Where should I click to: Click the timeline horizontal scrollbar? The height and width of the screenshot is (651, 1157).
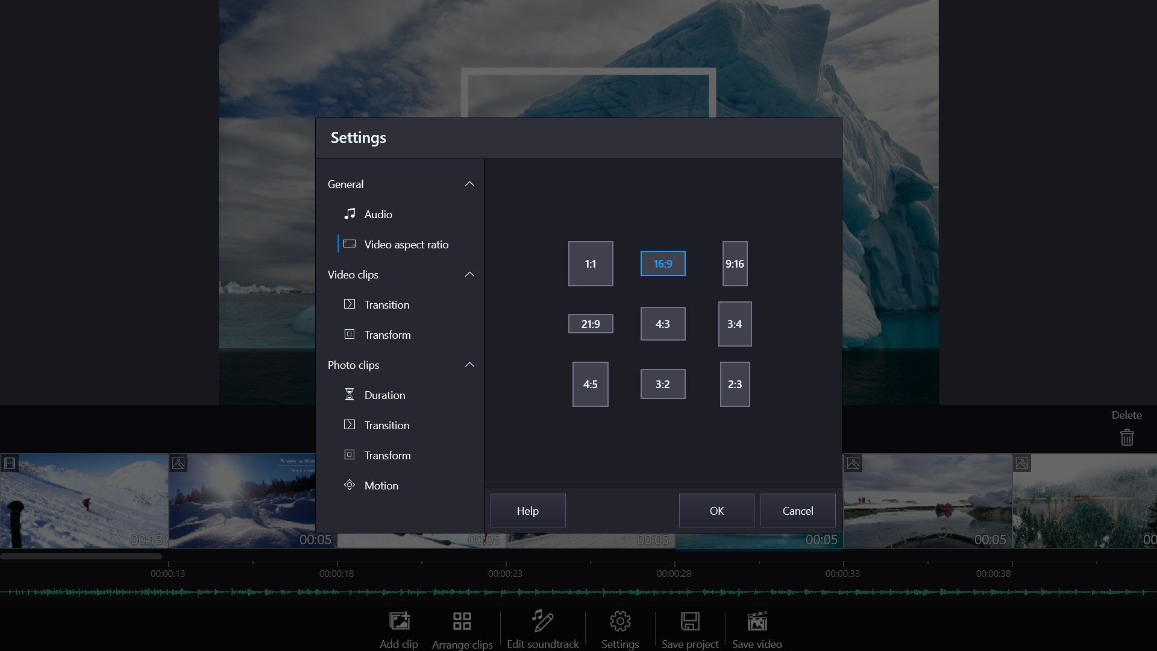[x=81, y=556]
